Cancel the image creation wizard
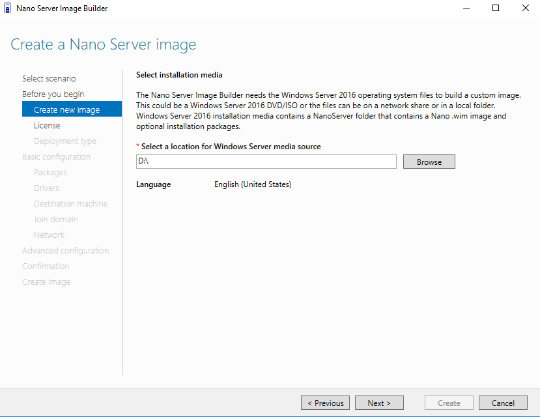This screenshot has height=417, width=540. point(503,403)
